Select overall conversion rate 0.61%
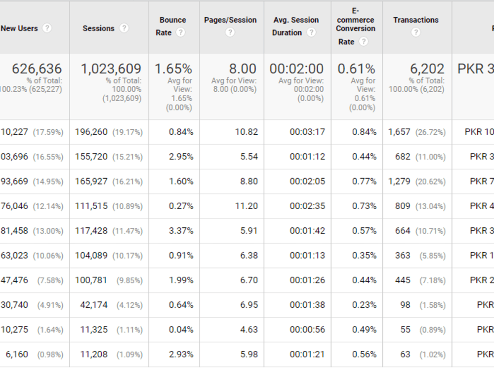The width and height of the screenshot is (494, 370). pyautogui.click(x=356, y=69)
